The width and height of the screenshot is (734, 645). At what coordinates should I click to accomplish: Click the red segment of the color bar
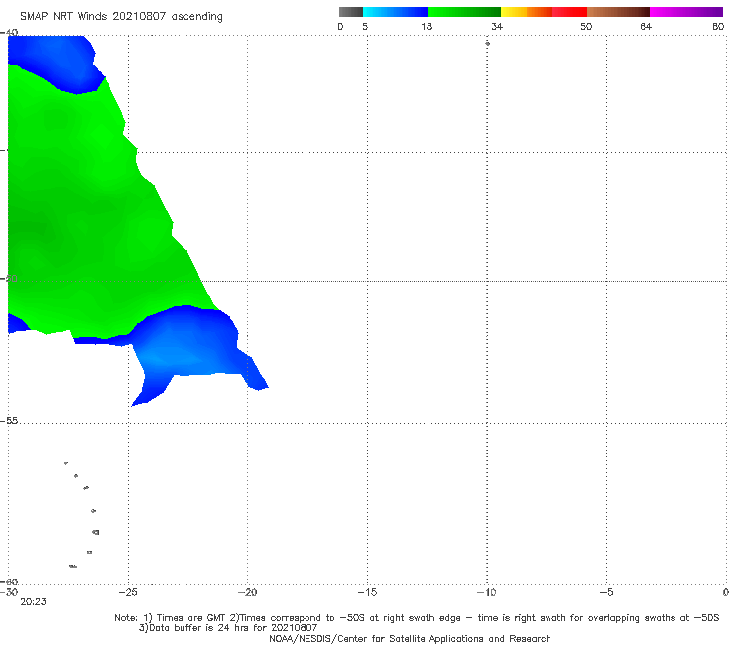pyautogui.click(x=569, y=12)
